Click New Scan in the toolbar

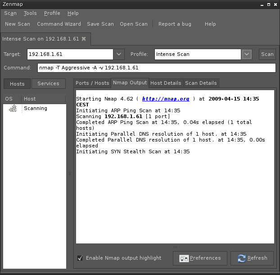click(18, 24)
